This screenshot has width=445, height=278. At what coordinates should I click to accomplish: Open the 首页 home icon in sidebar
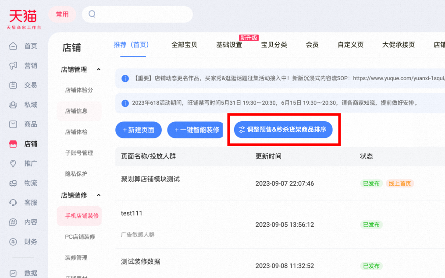pyautogui.click(x=13, y=46)
